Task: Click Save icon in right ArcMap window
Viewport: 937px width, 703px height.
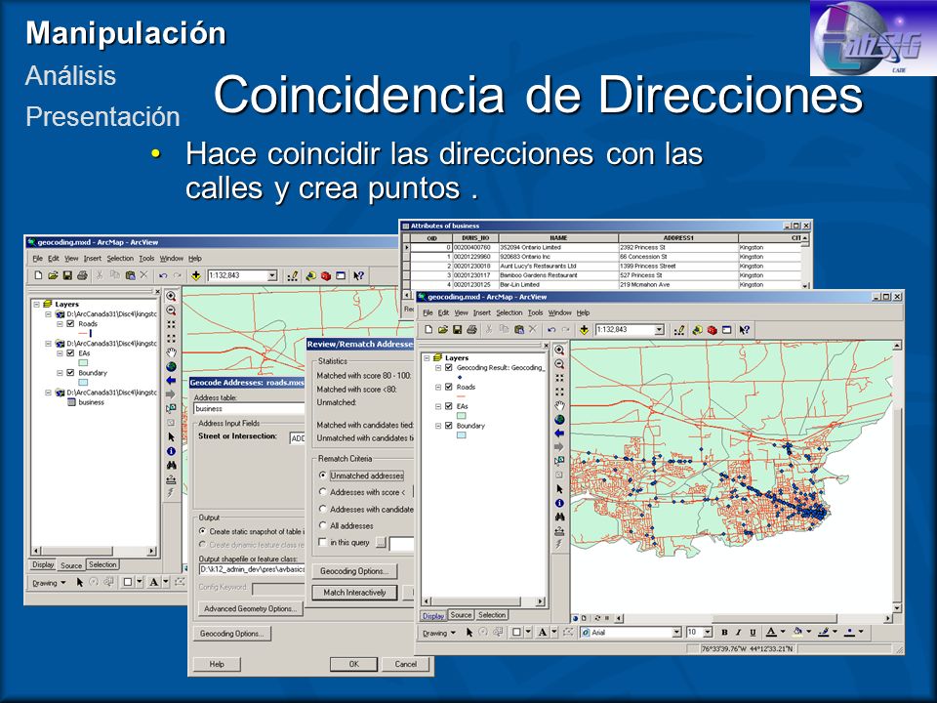Action: [457, 330]
